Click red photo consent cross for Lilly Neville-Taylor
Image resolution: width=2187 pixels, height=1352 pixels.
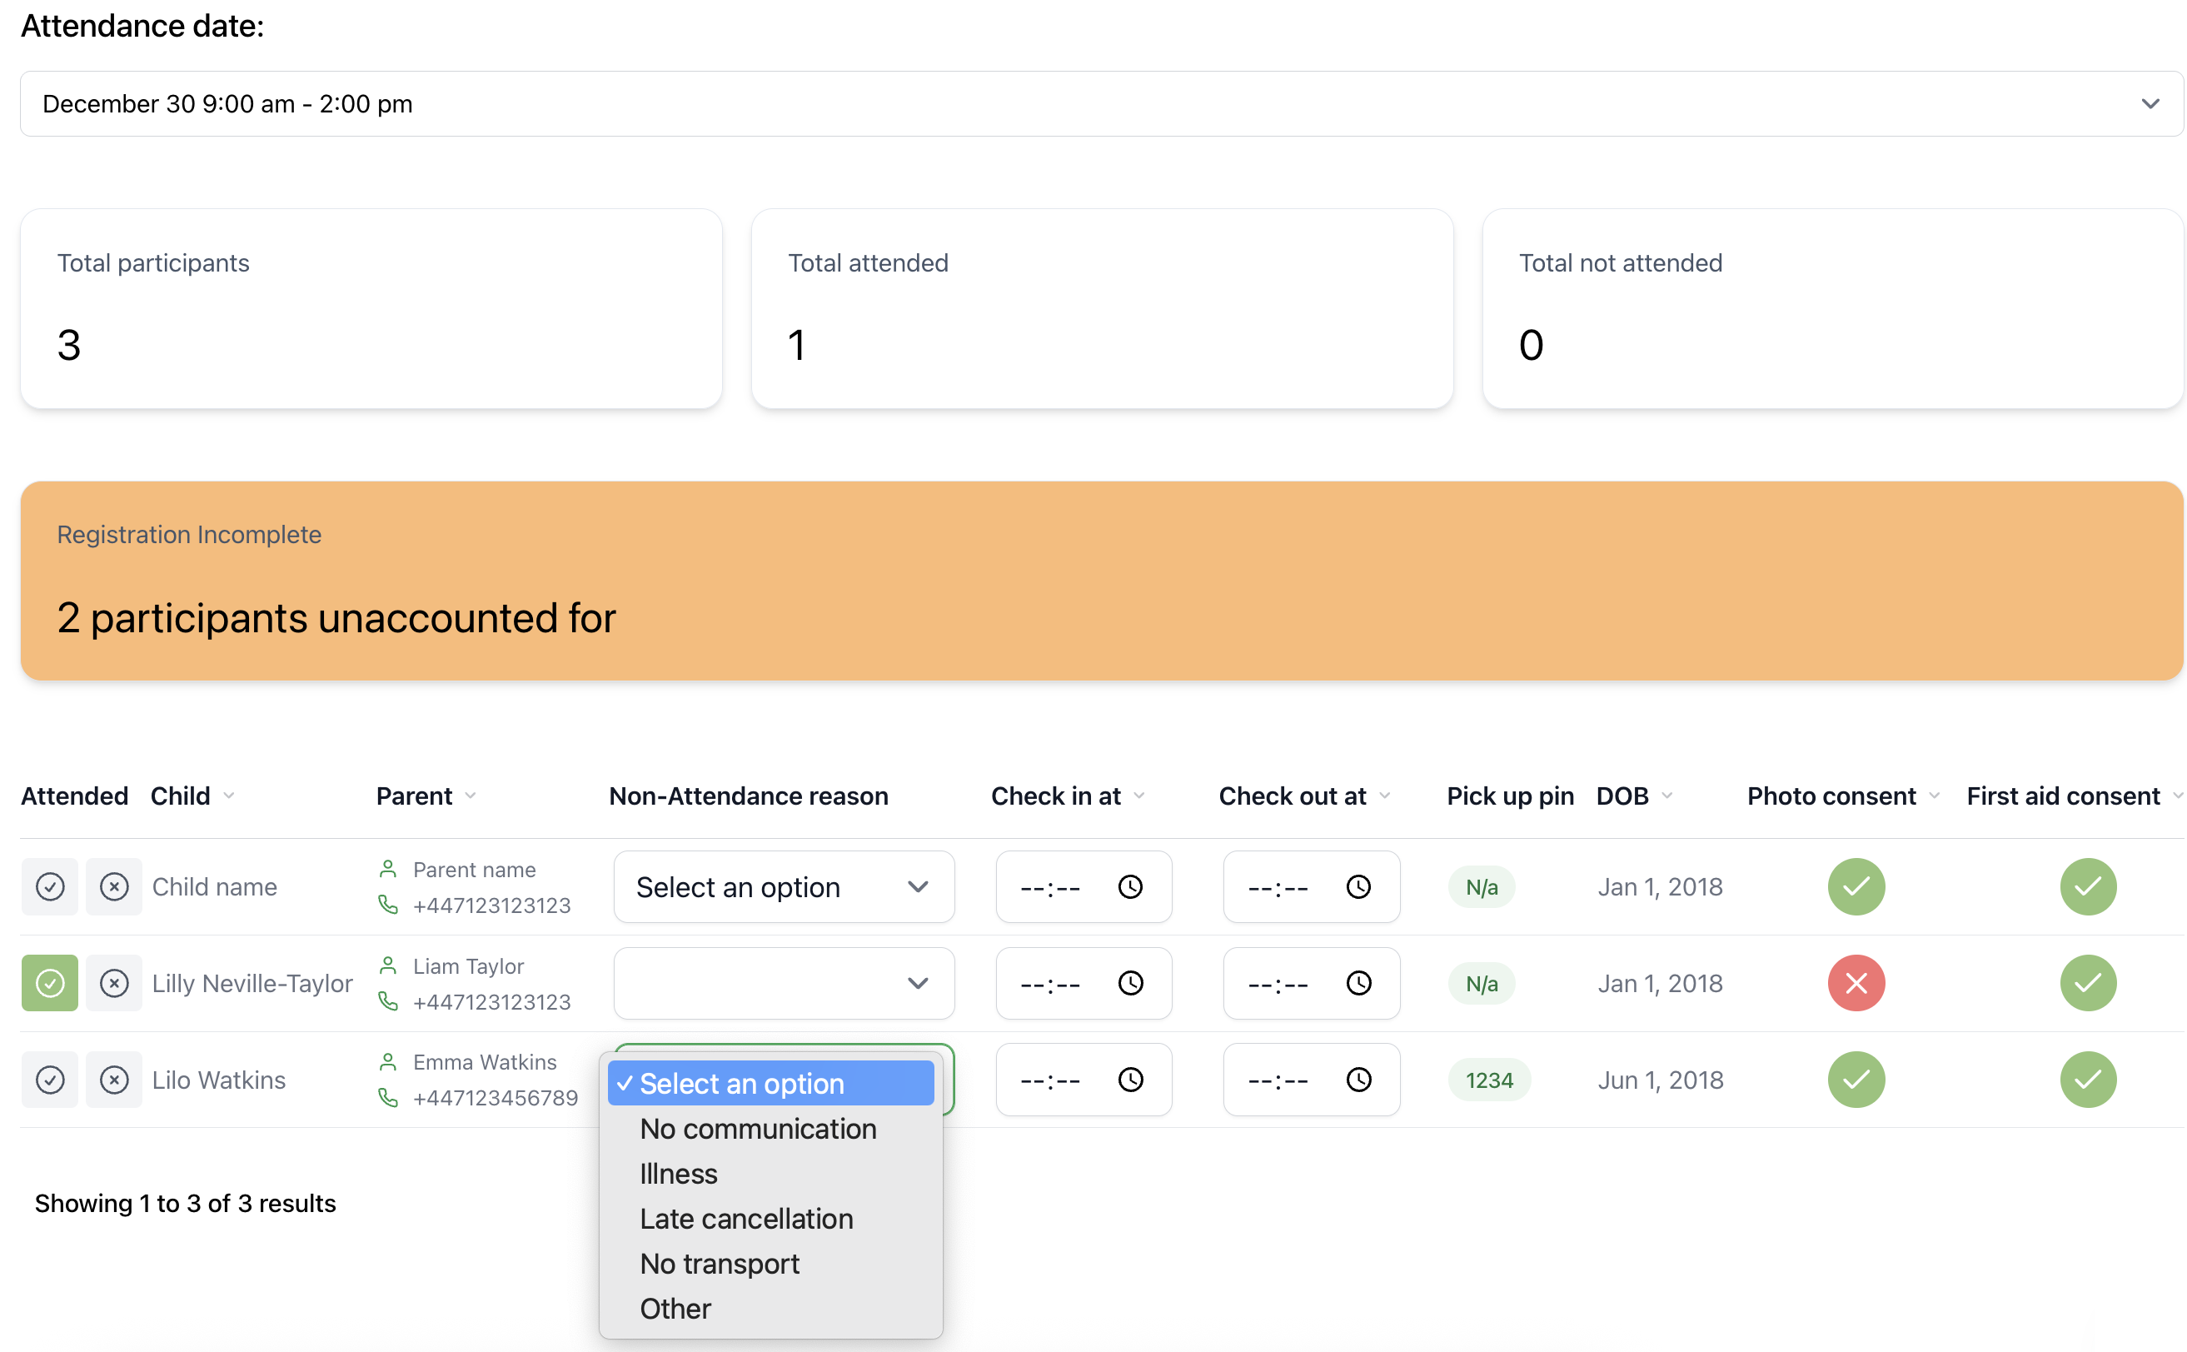(1856, 983)
